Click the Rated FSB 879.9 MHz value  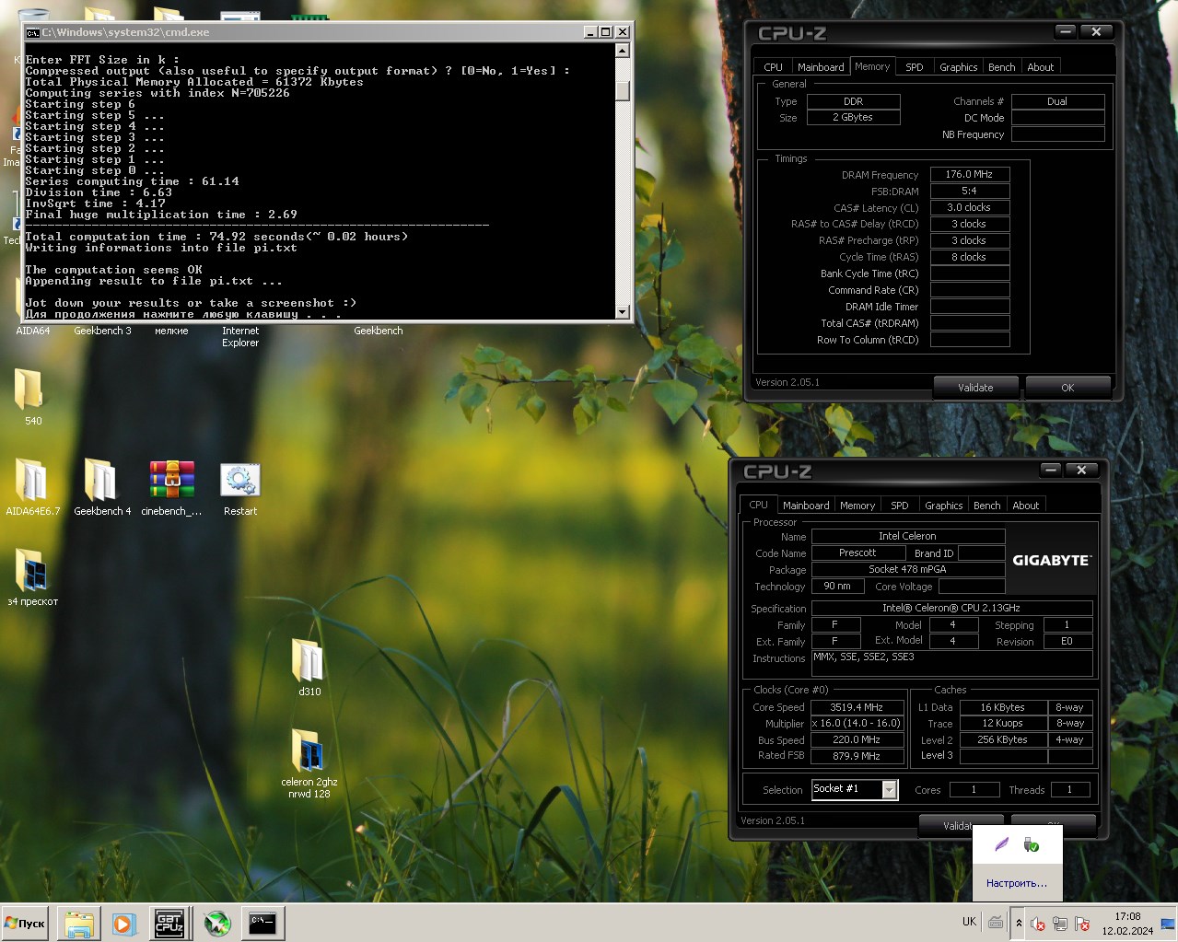coord(857,756)
